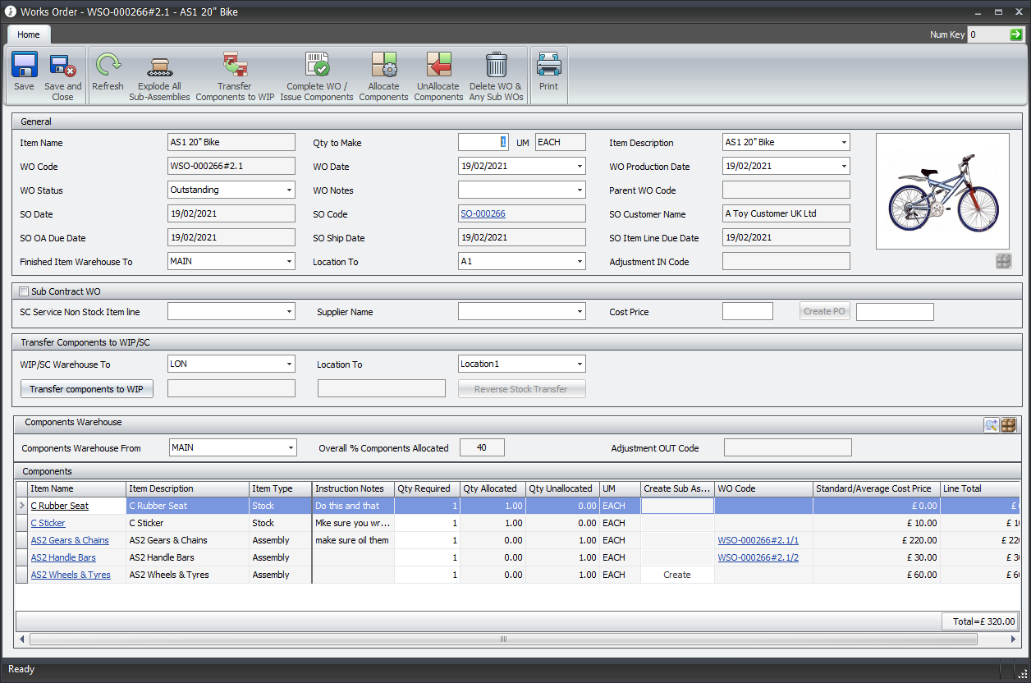Viewport: 1031px width, 683px height.
Task: Open Components Warehouse From dropdown
Action: point(289,448)
